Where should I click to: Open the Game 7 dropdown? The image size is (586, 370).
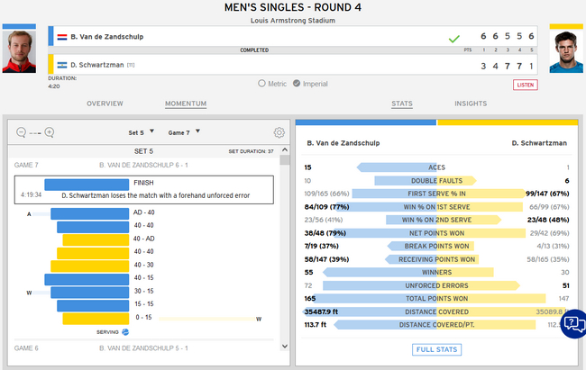tap(184, 132)
